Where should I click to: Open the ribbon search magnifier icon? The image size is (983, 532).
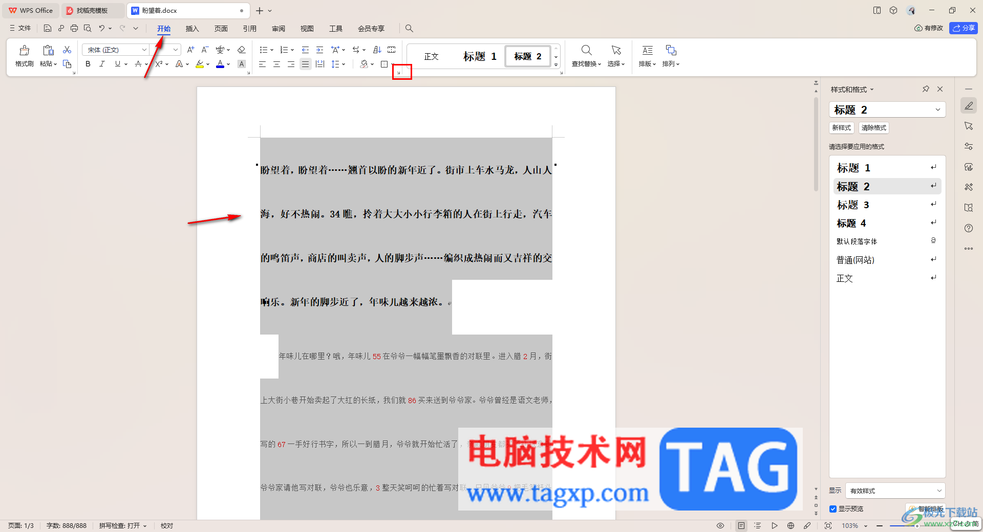tap(409, 28)
